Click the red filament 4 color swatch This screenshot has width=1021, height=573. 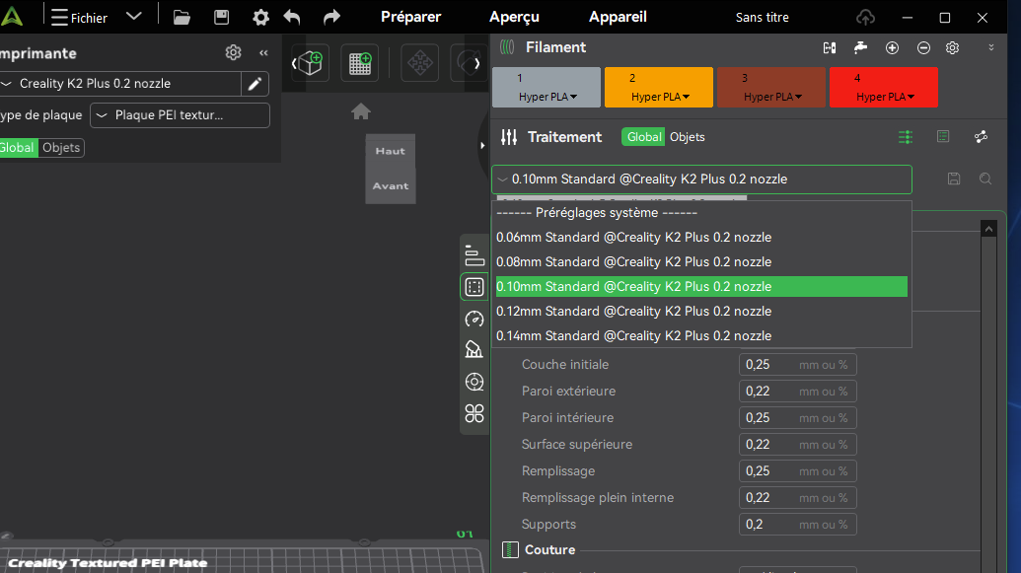pos(884,87)
